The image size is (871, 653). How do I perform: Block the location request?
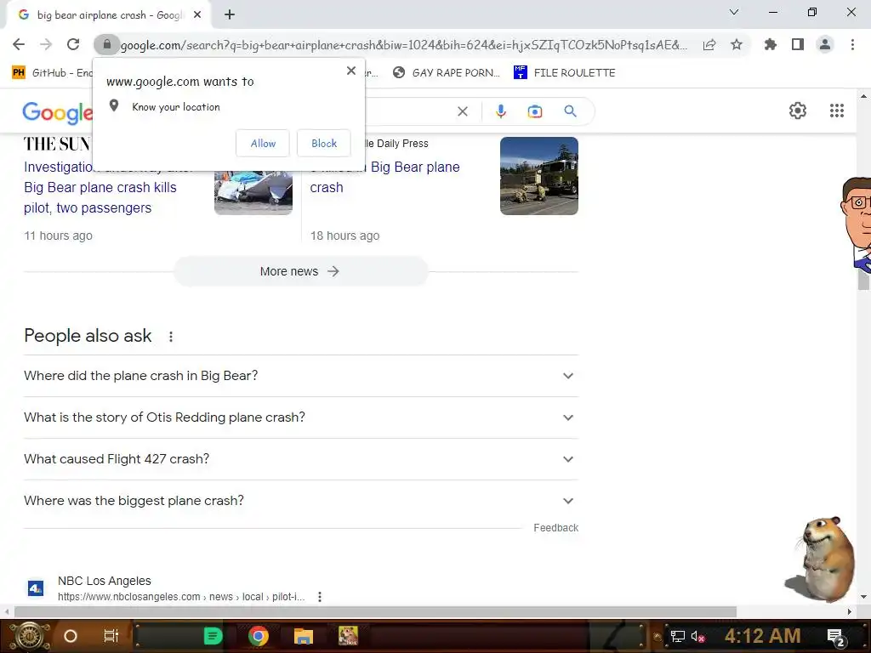pyautogui.click(x=324, y=143)
